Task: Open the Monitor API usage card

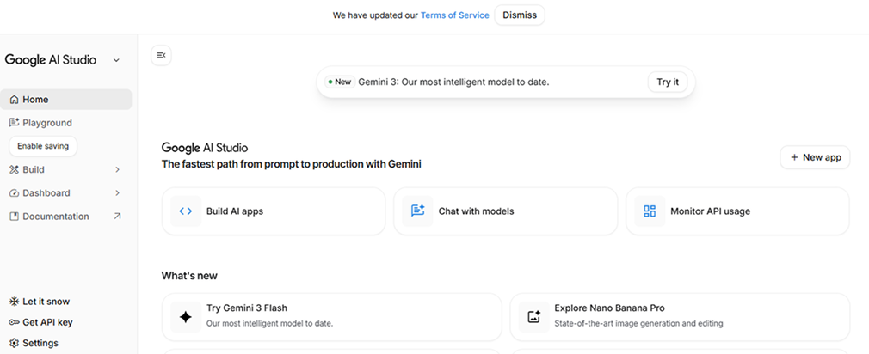Action: click(737, 211)
